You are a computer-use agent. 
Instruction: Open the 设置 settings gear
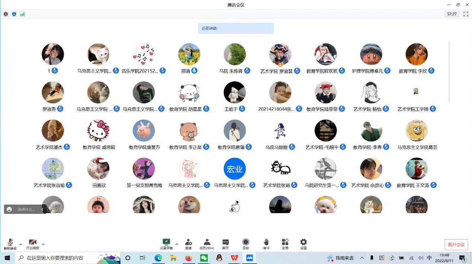(303, 244)
